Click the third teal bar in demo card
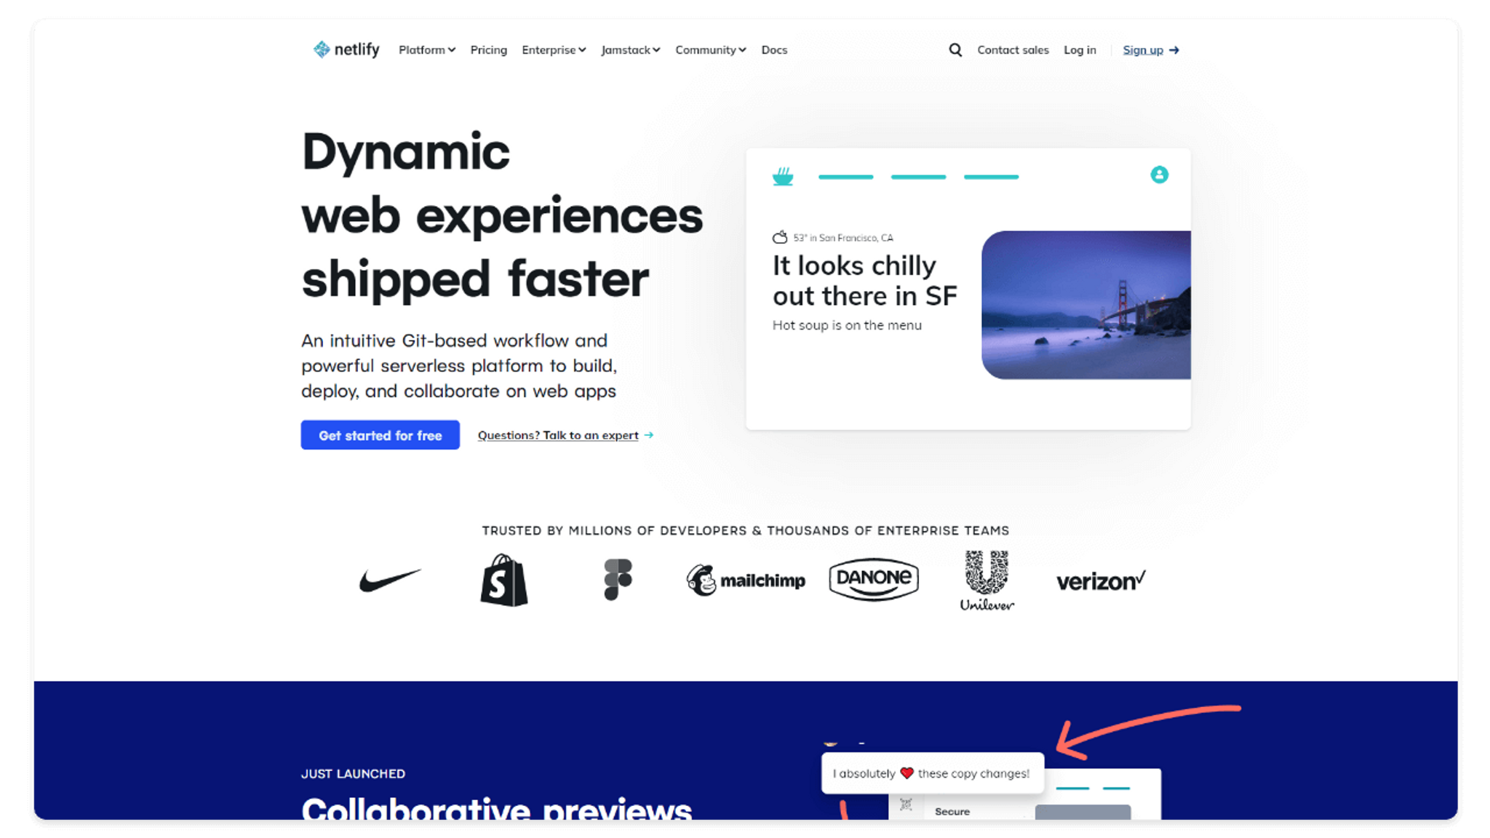 [991, 177]
